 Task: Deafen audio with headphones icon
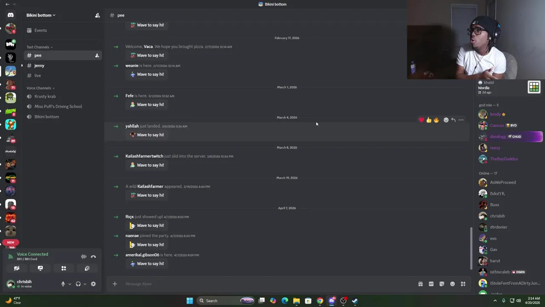(78, 284)
